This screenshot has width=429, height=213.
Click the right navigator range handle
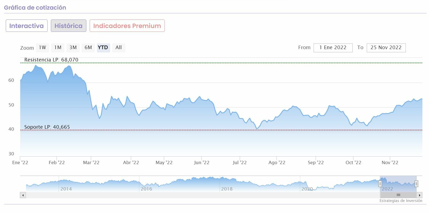point(416,184)
